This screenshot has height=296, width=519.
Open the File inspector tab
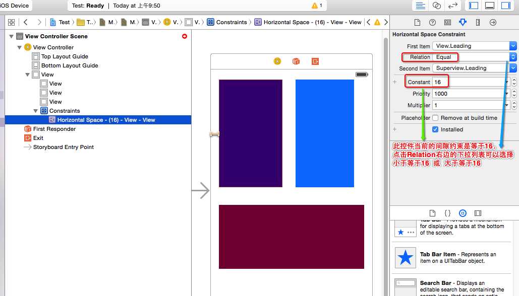(x=417, y=22)
